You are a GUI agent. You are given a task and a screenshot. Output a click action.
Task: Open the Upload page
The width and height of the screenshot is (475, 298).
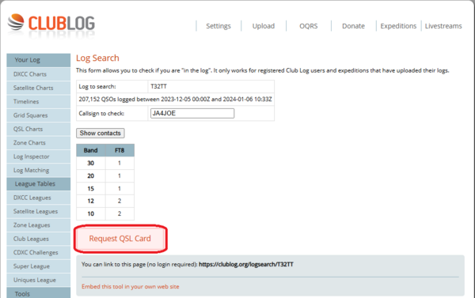[264, 26]
